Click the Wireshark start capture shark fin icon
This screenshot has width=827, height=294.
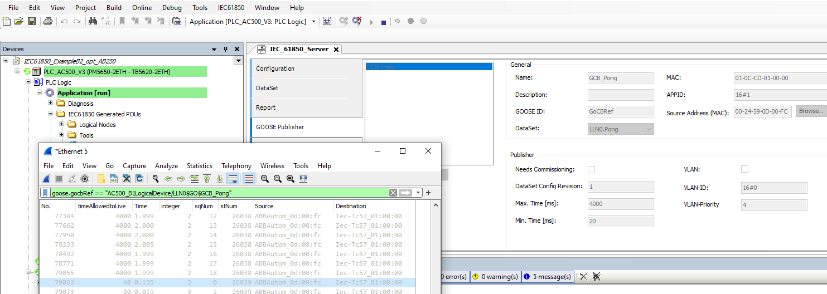coord(47,179)
